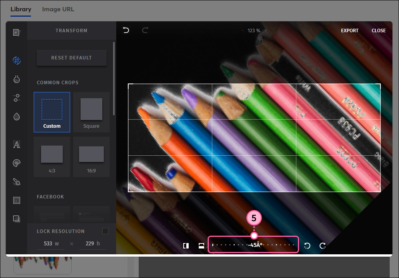399x278 pixels.
Task: Click the top-left crop corner handle
Action: pos(128,84)
